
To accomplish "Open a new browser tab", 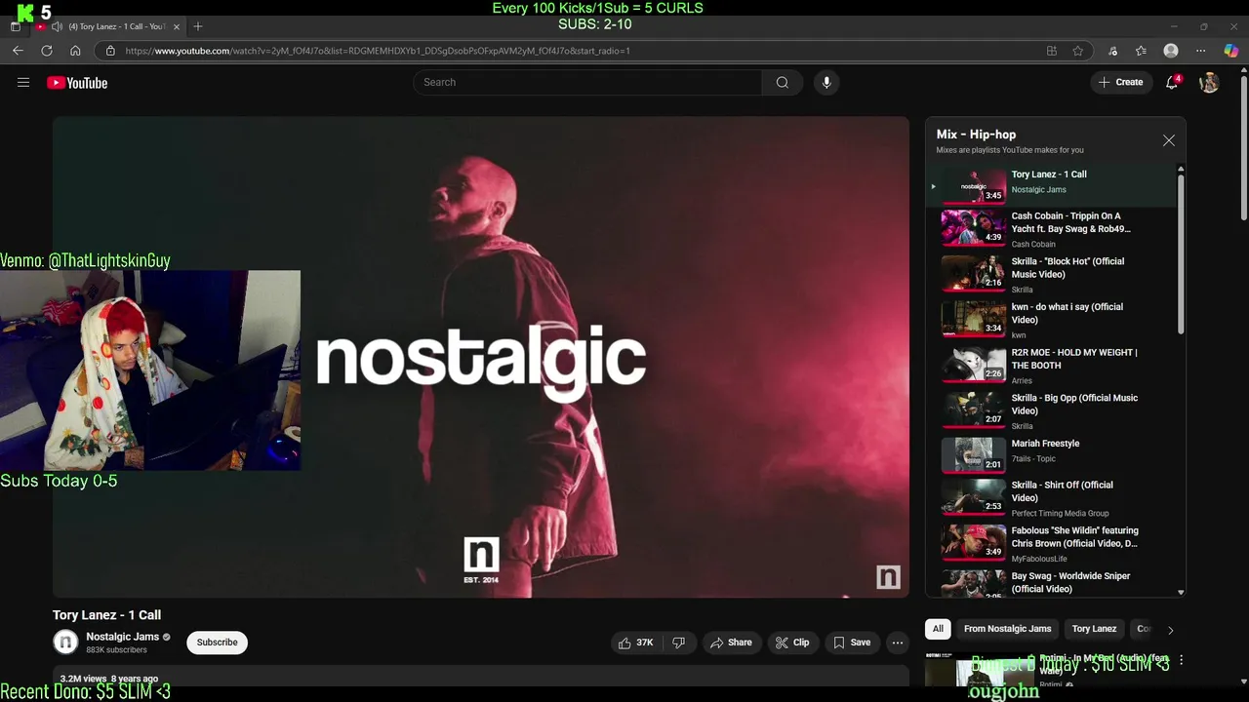I will point(198,26).
